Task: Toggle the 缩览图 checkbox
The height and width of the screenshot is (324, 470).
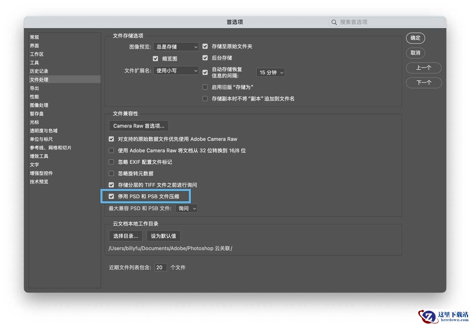Action: pyautogui.click(x=155, y=58)
